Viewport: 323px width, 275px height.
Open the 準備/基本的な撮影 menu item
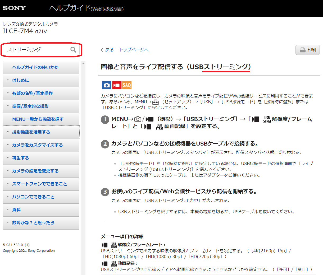41,106
